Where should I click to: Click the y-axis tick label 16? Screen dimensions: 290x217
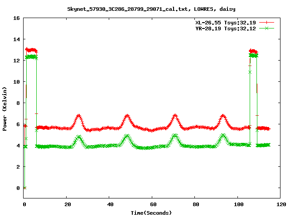16,18
